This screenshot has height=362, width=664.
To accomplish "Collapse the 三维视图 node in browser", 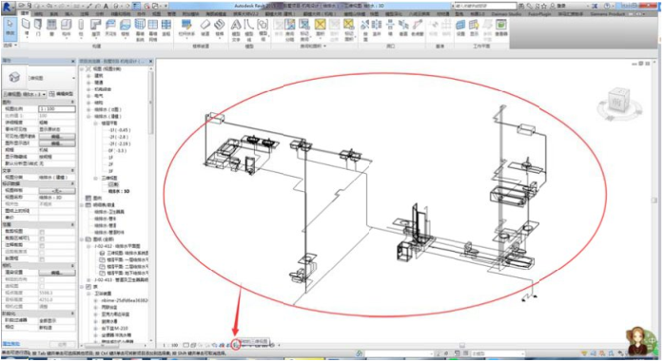I will pos(96,178).
